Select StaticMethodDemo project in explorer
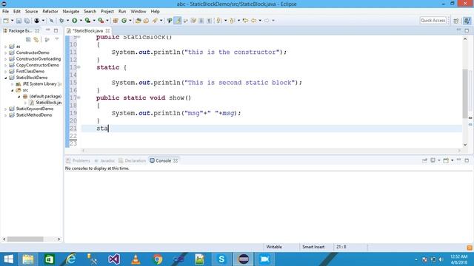 tap(34, 115)
